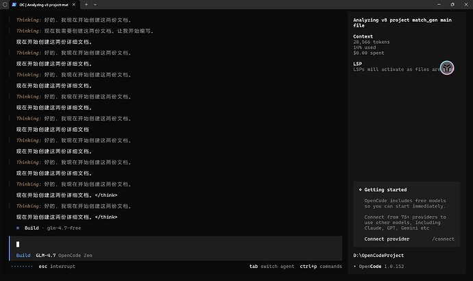Click the dotted progress indicator near esc
473x281 pixels.
(22, 266)
